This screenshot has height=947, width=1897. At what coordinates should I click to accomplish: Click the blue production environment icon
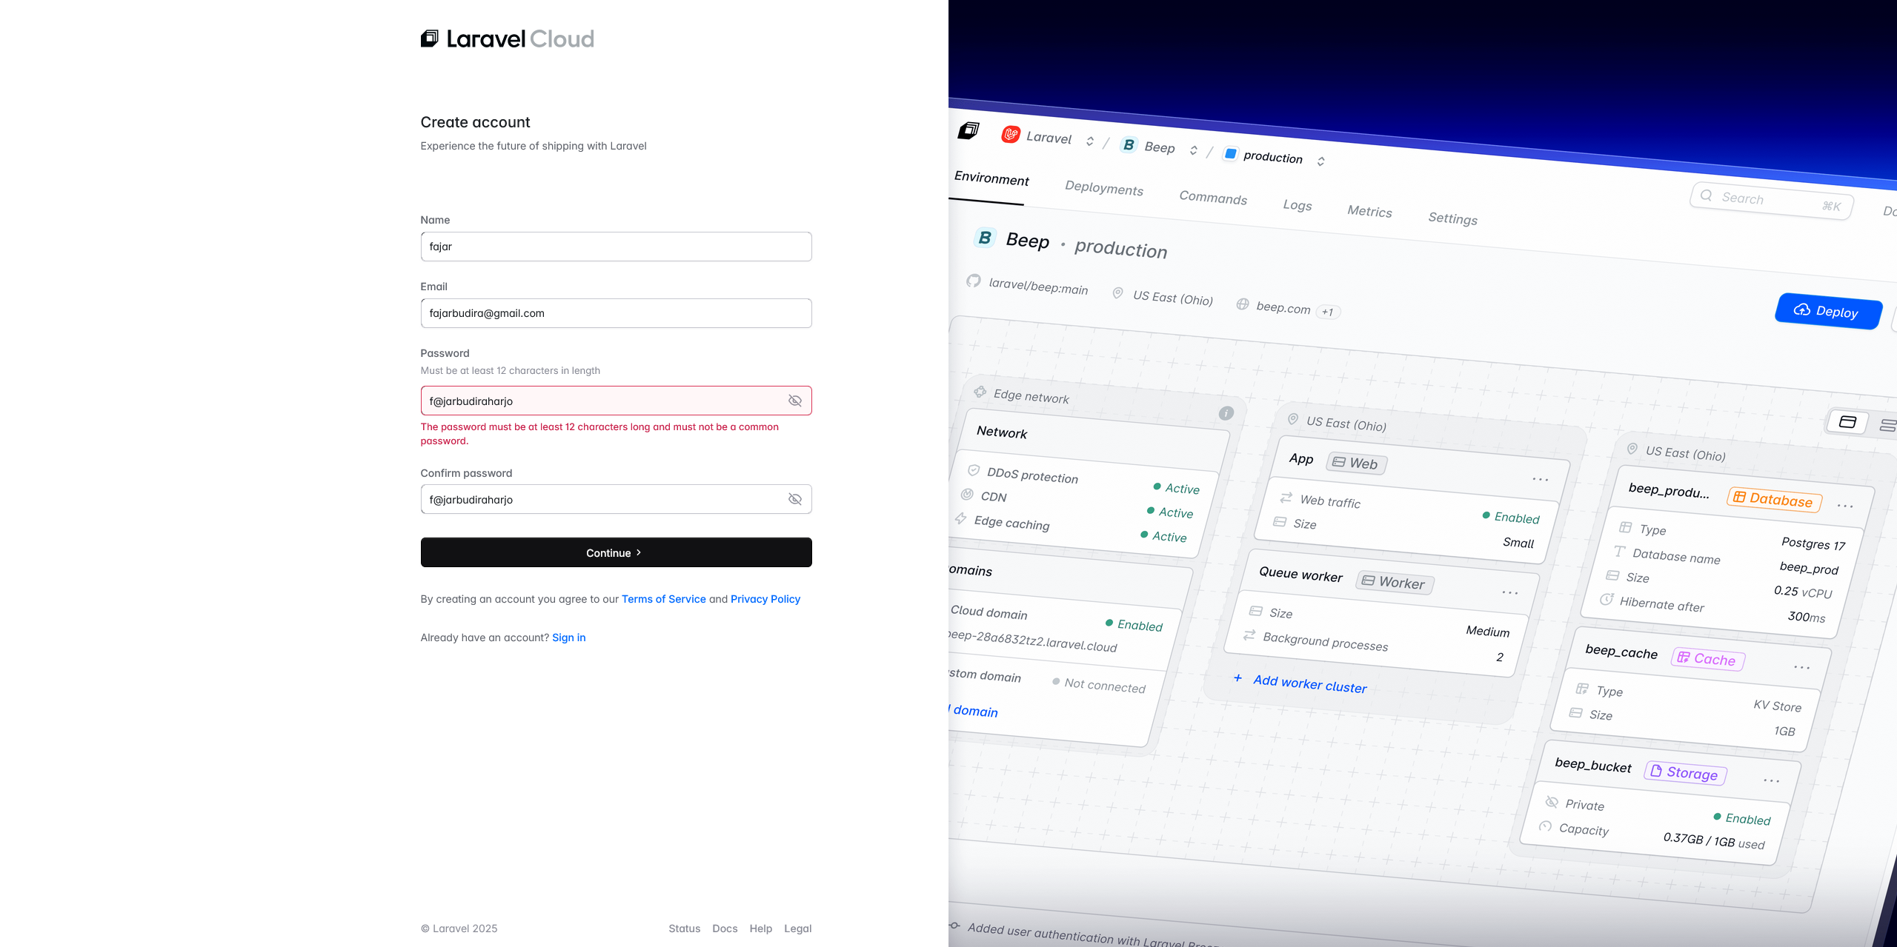pos(1230,153)
